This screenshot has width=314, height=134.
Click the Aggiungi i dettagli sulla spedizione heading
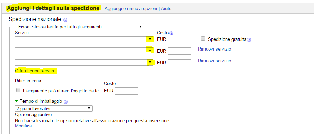tap(53, 8)
